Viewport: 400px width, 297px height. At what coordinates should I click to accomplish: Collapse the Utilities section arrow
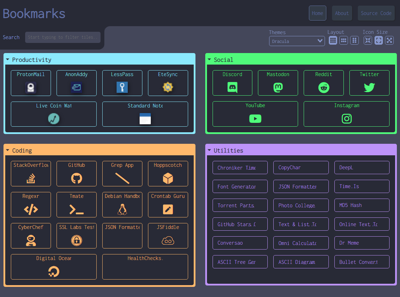(209, 150)
